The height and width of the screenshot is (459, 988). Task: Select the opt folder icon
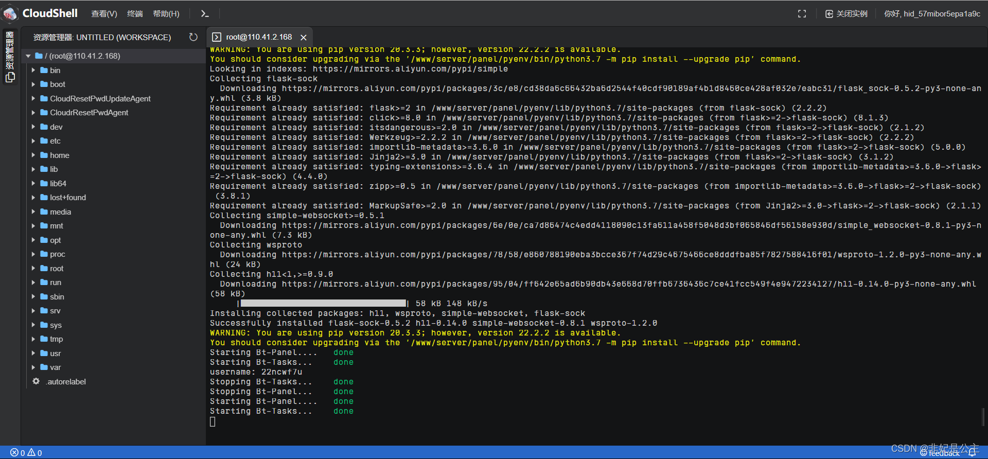(x=44, y=240)
